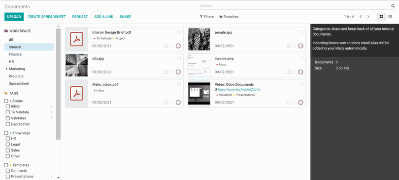Check the Contracts tag checkbox
The image size is (399, 180).
click(x=8, y=171)
